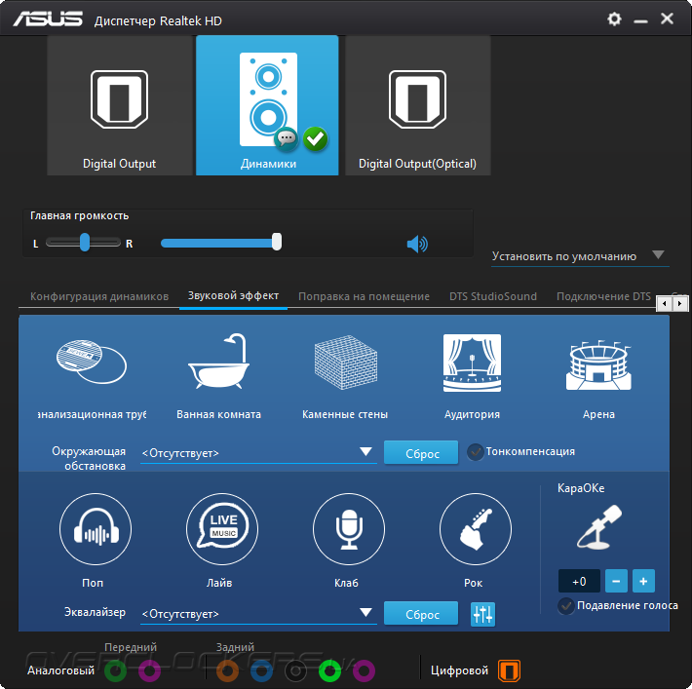Close the Realtek HD manager window
This screenshot has height=689, width=692.
pyautogui.click(x=667, y=19)
